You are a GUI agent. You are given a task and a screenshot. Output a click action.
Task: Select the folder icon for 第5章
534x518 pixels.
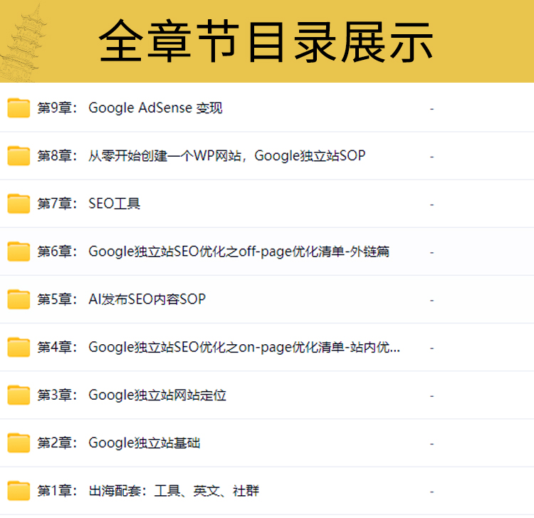point(19,299)
